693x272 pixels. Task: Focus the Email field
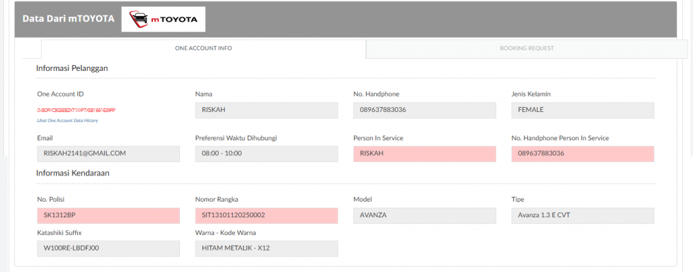(x=108, y=154)
